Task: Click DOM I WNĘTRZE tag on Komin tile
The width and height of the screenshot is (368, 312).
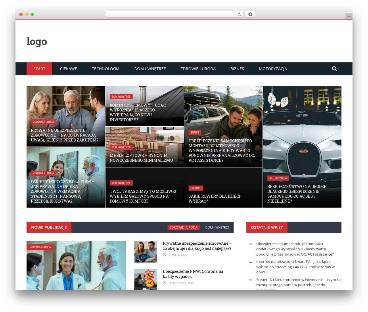Action: (121, 97)
